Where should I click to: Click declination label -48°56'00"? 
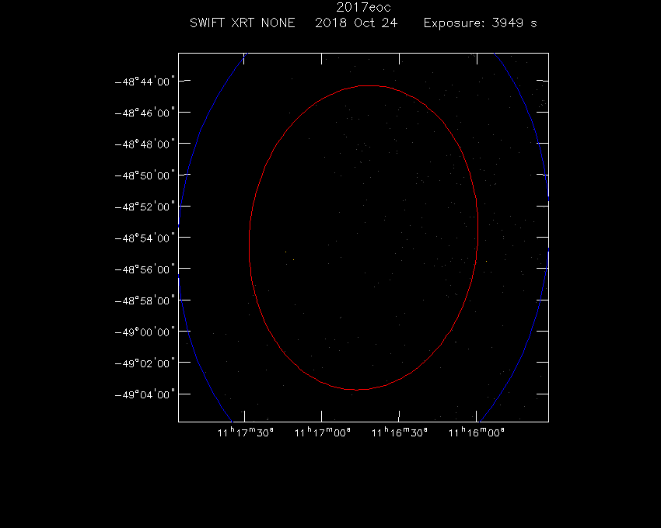pos(145,269)
